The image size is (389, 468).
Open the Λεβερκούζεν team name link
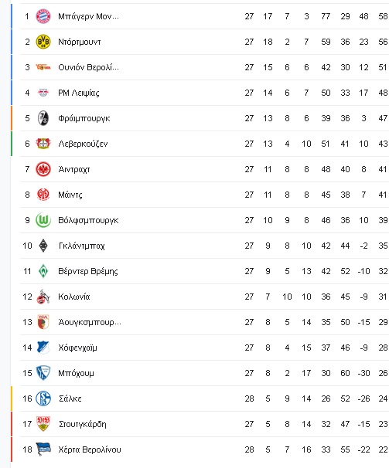click(83, 144)
